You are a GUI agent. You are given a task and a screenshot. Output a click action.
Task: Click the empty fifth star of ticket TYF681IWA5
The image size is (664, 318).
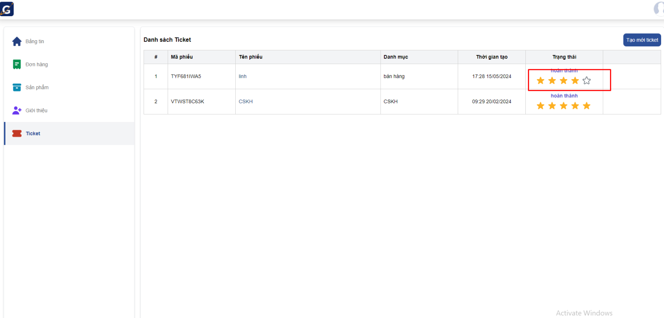pyautogui.click(x=586, y=81)
